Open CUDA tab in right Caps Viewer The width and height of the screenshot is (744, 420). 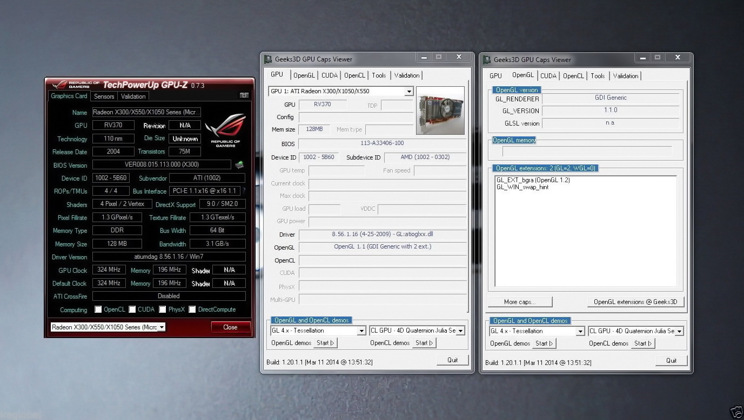coord(548,76)
